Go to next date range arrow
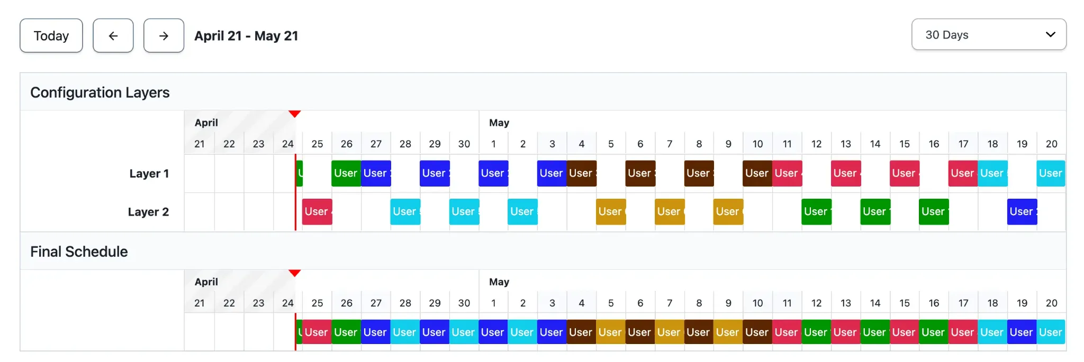 [164, 35]
